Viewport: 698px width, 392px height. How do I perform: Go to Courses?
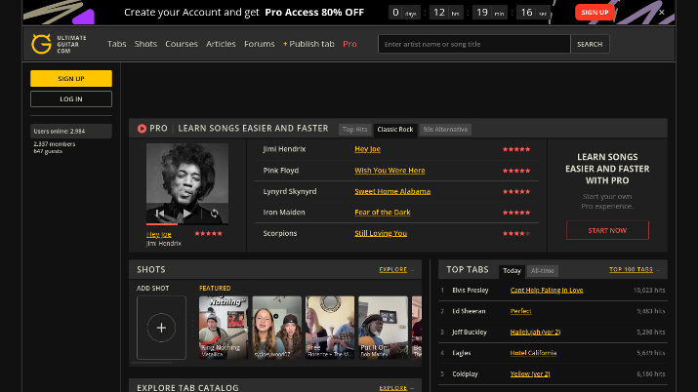(182, 44)
